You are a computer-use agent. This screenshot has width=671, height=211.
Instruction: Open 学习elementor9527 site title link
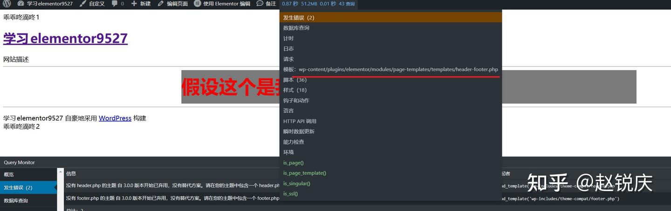tap(65, 38)
